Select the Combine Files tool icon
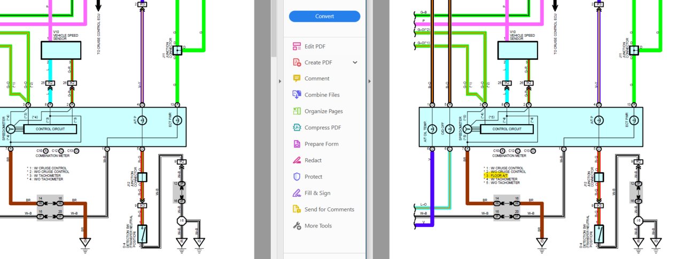This screenshot has height=259, width=684. (x=297, y=95)
